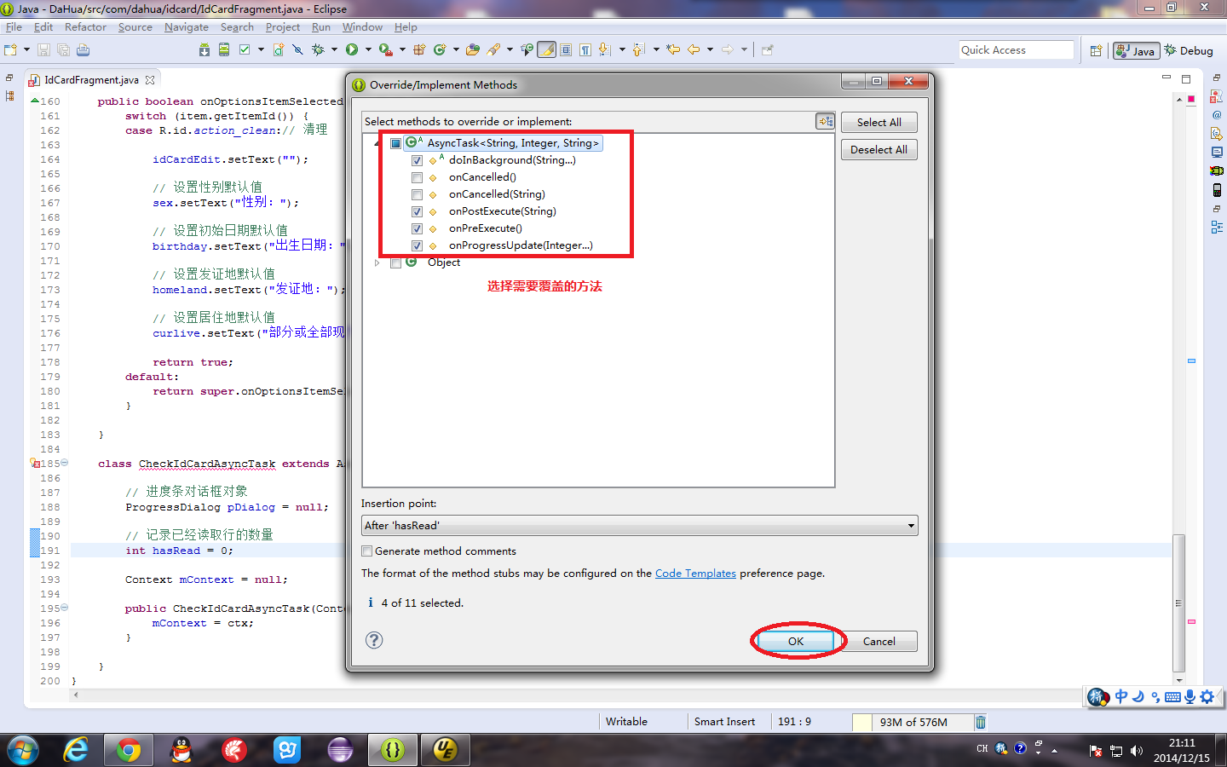Viewport: 1227px width, 767px height.
Task: Select the IdCardFragment.java editor tab
Action: (x=91, y=80)
